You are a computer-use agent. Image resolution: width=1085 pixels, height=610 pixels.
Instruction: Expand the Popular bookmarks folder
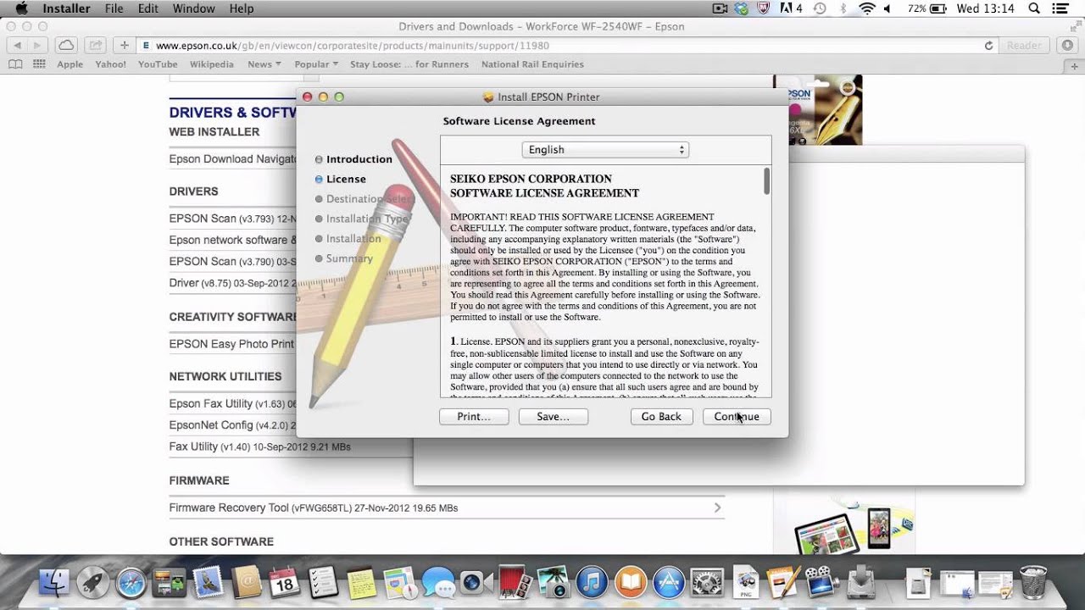(x=316, y=64)
